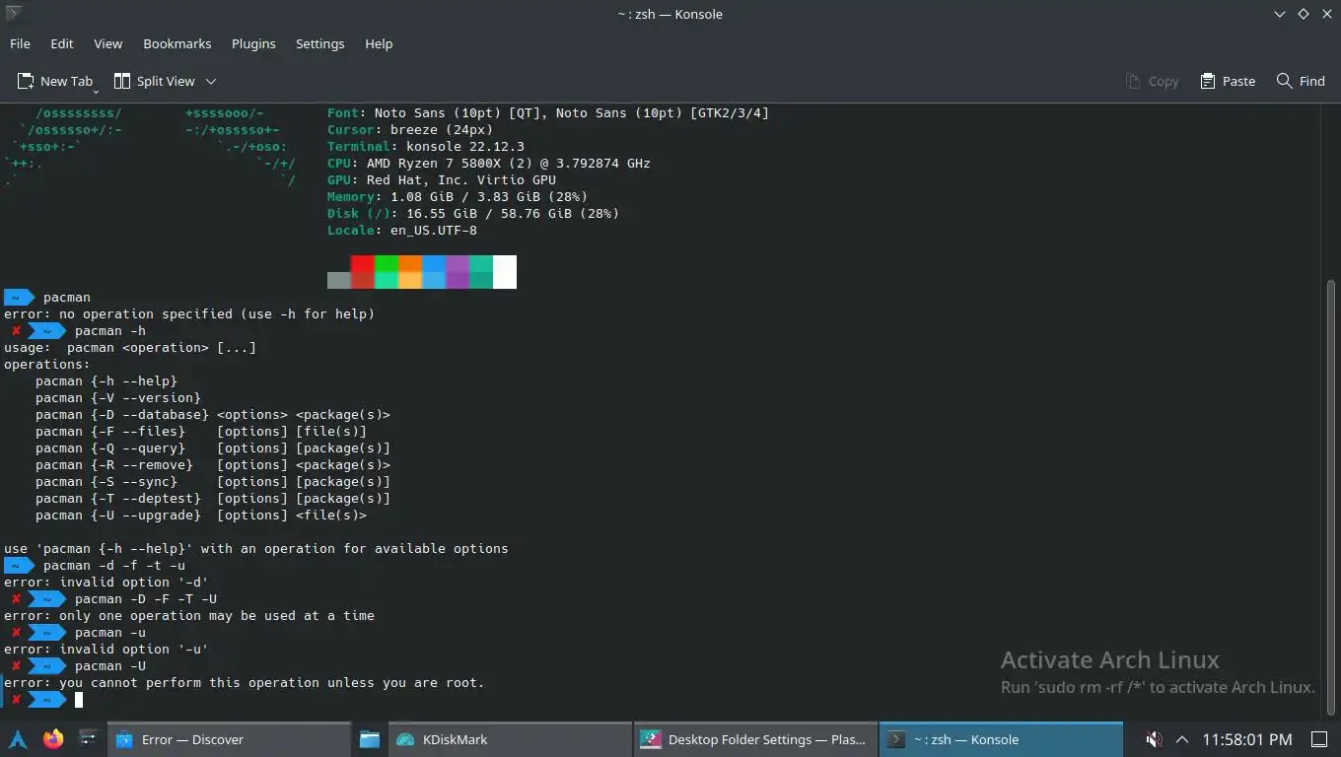This screenshot has width=1341, height=757.
Task: Click the 'pacman -U' command text
Action: [110, 665]
